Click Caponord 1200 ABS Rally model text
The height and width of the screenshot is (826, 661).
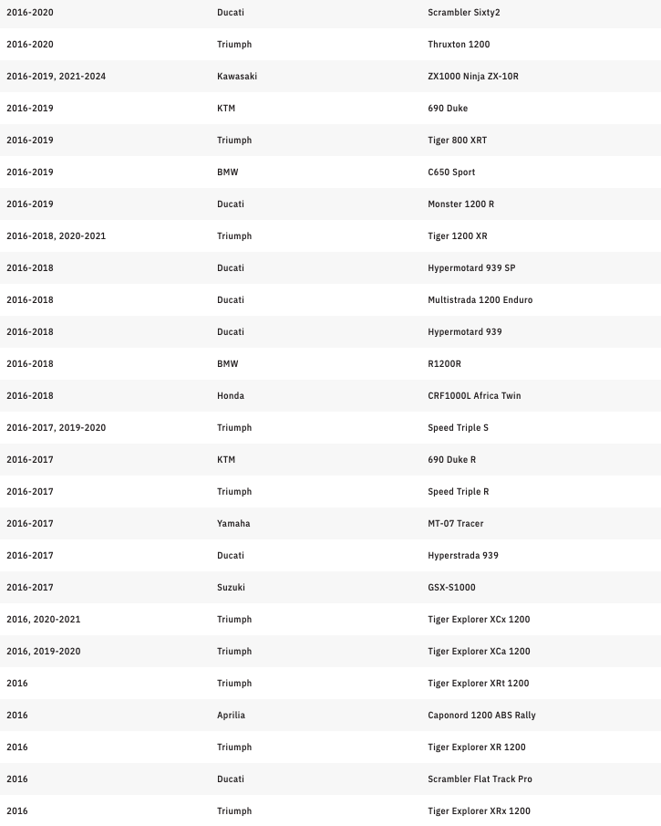481,716
